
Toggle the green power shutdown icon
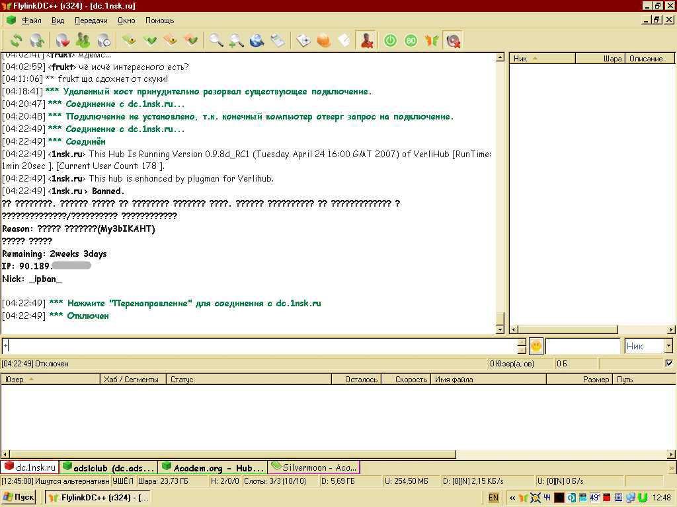tap(390, 41)
